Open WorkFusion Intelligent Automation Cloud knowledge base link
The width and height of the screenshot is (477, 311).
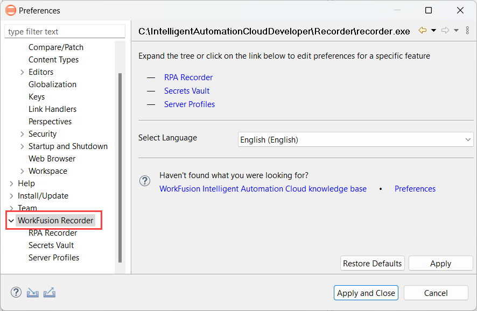(x=263, y=189)
